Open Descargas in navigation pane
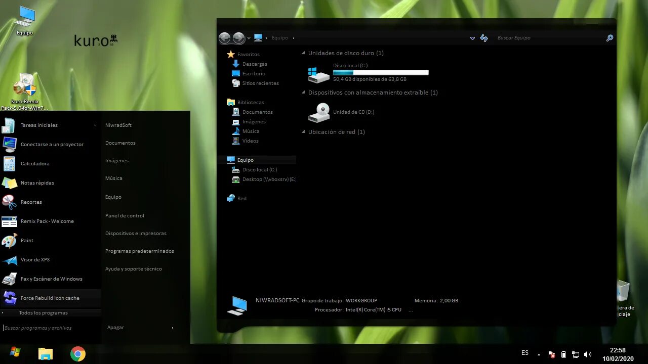Screen dimensions: 648x364 (x=255, y=64)
